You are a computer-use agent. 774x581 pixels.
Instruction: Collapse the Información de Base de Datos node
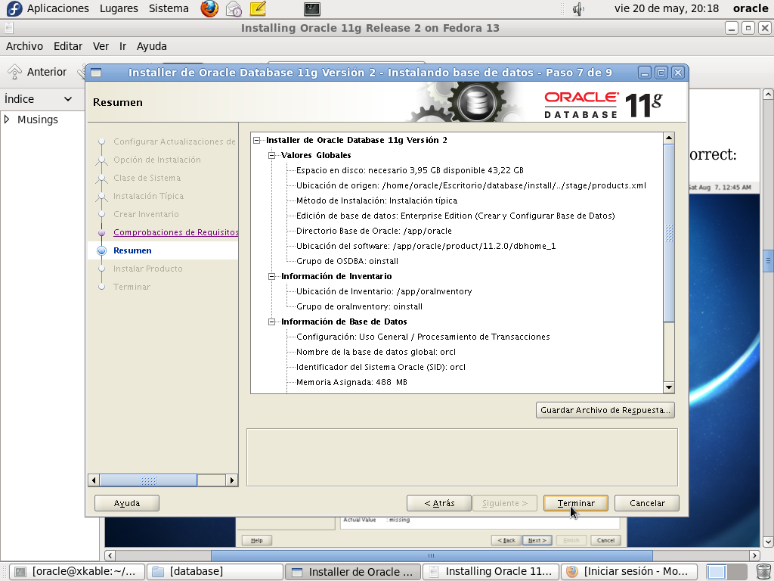tap(271, 322)
